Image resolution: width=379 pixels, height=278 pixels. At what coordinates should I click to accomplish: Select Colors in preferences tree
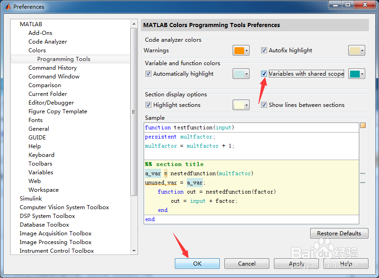pyautogui.click(x=37, y=50)
